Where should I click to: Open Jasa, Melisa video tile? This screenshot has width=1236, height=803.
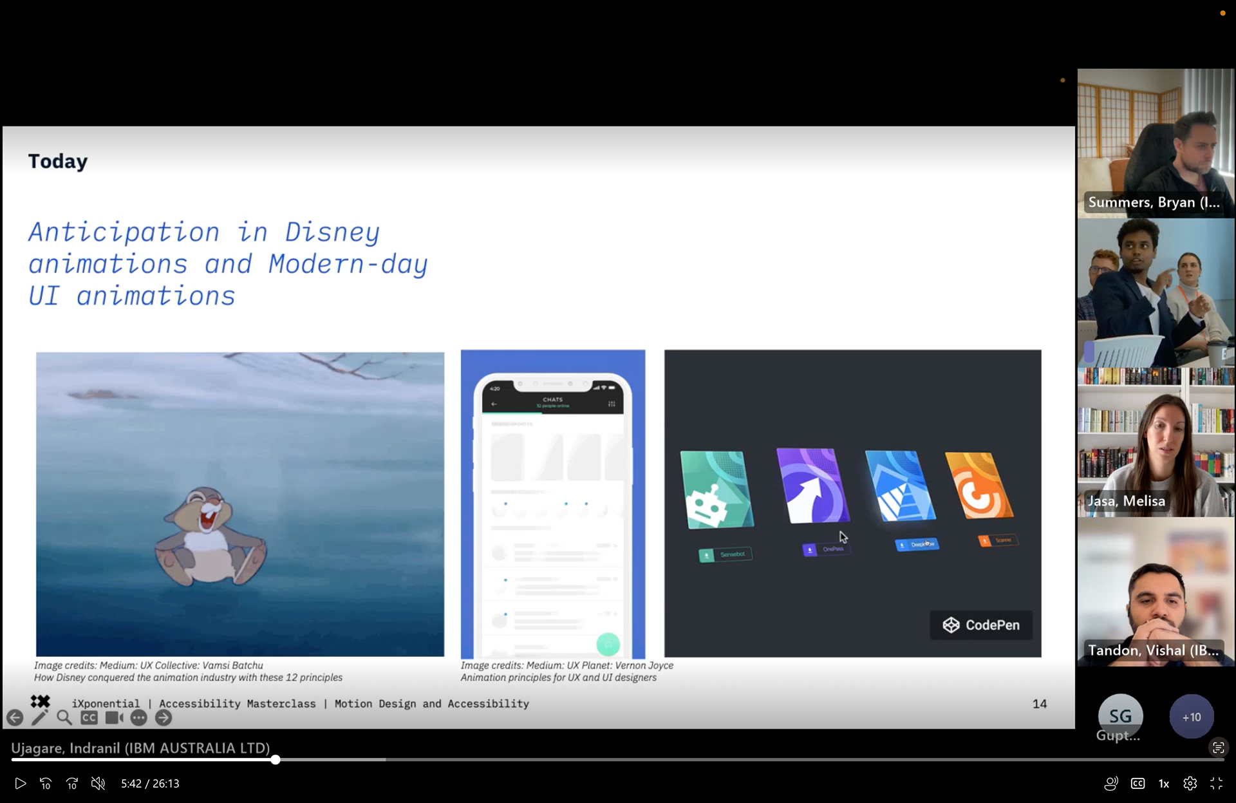click(1156, 442)
